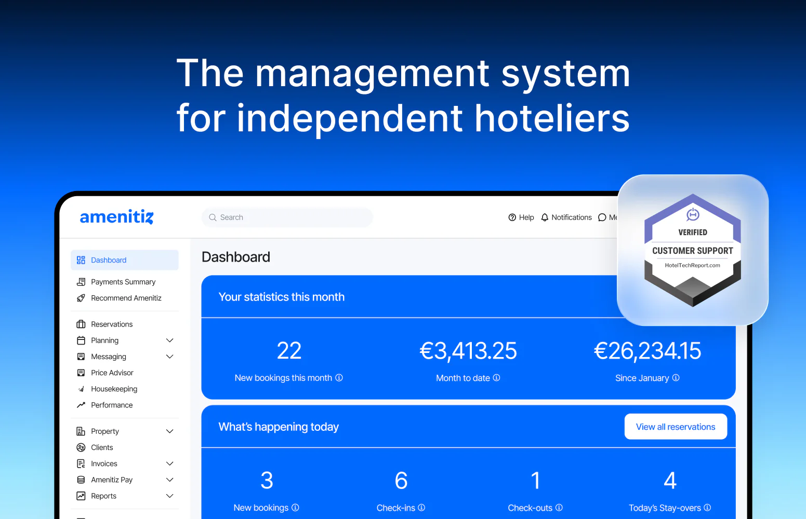Click the Dashboard grid icon in sidebar

coord(81,260)
